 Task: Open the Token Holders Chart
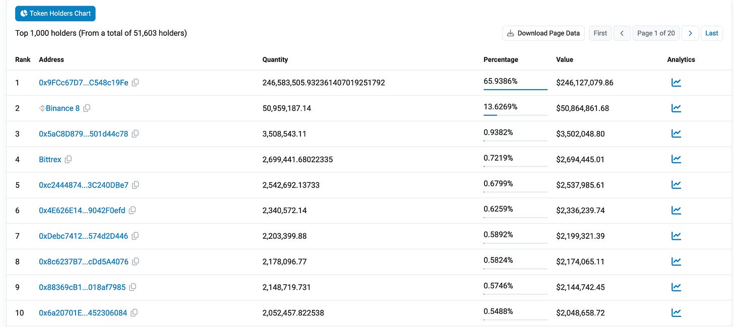point(55,14)
